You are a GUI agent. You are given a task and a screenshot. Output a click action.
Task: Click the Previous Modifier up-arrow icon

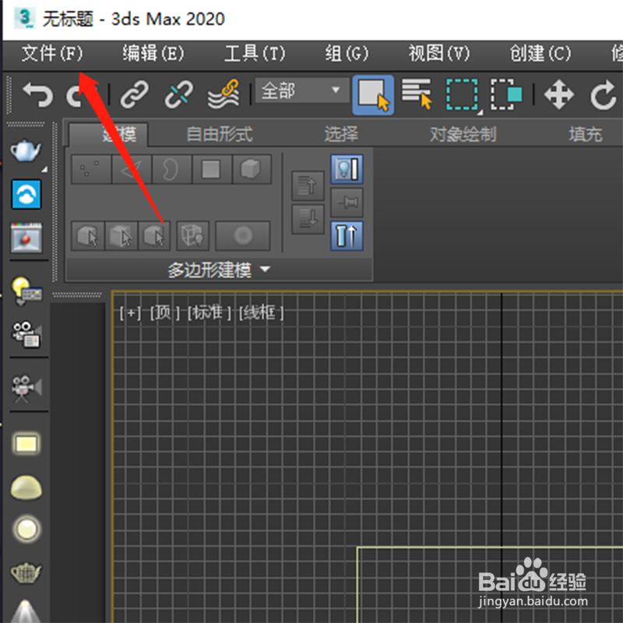(x=308, y=185)
